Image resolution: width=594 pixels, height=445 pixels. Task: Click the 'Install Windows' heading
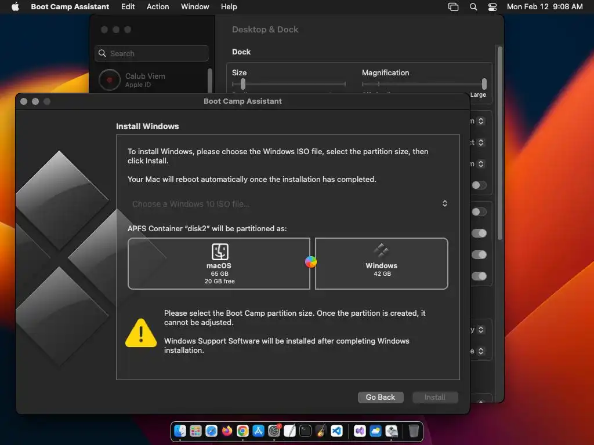coord(147,126)
